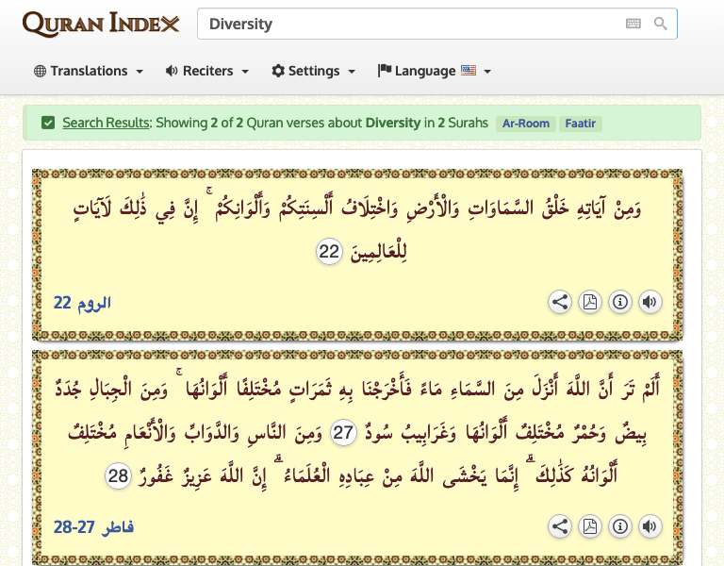The image size is (724, 566).
Task: Download Faatir 27-28 as PDF
Action: pyautogui.click(x=589, y=526)
